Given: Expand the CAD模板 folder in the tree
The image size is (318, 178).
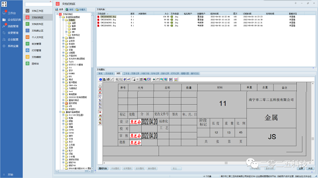Looking at the screenshot, I should point(63,47).
